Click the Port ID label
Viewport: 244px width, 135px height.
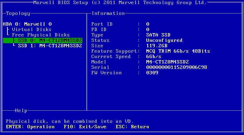(x=102, y=24)
